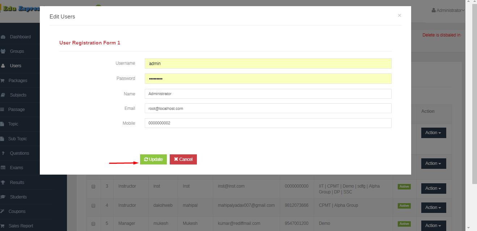Open Packages in the sidebar menu
Screen dimensions: 477x231
coord(18,81)
